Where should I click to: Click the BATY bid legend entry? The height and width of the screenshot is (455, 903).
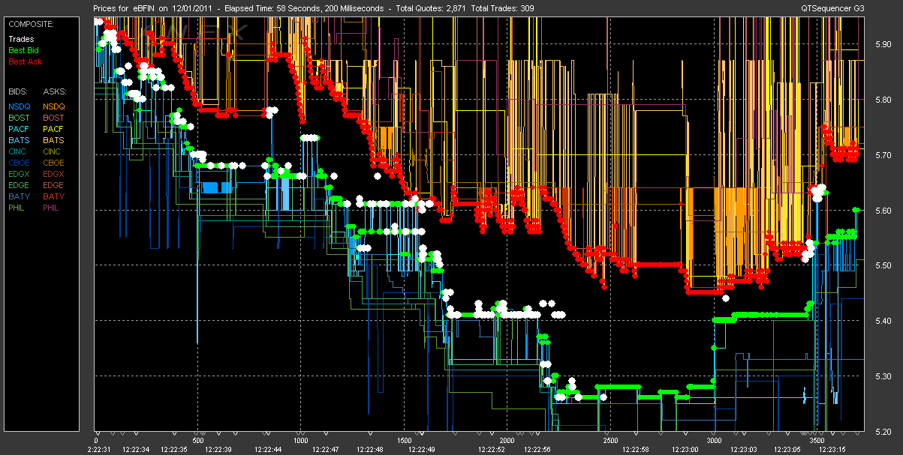[x=20, y=196]
